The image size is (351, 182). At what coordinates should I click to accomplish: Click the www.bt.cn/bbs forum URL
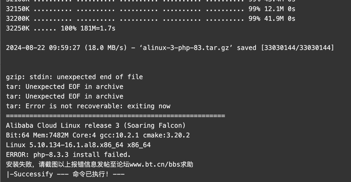tap(155, 164)
